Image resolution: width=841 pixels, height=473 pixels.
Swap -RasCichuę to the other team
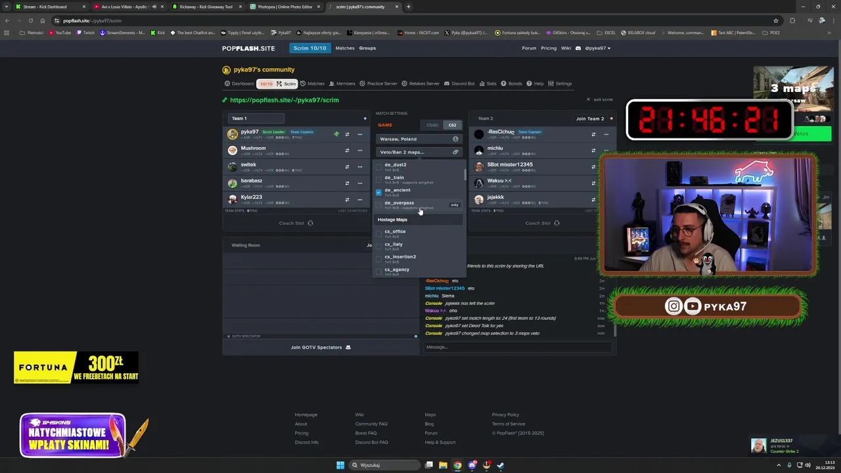click(593, 134)
